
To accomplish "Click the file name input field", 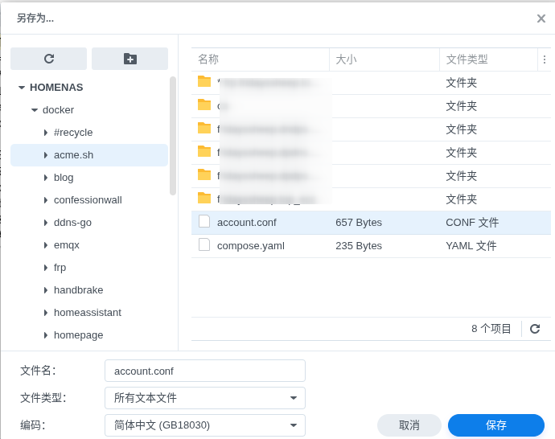I will (205, 371).
